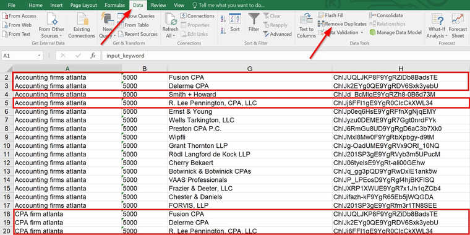Image resolution: width=470 pixels, height=235 pixels.
Task: Create a Forecast Sheet
Action: point(458,25)
